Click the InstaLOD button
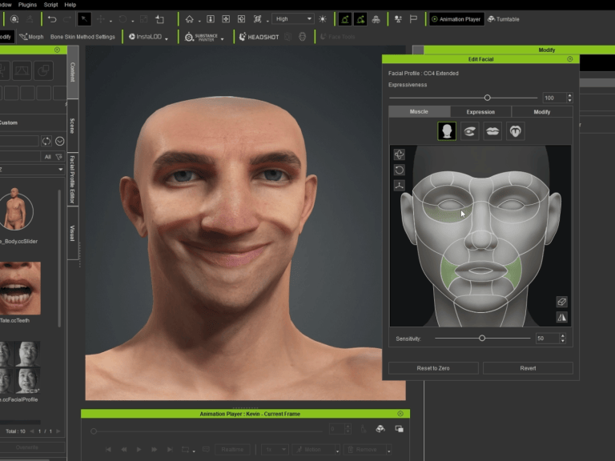The image size is (615, 461). tap(145, 37)
